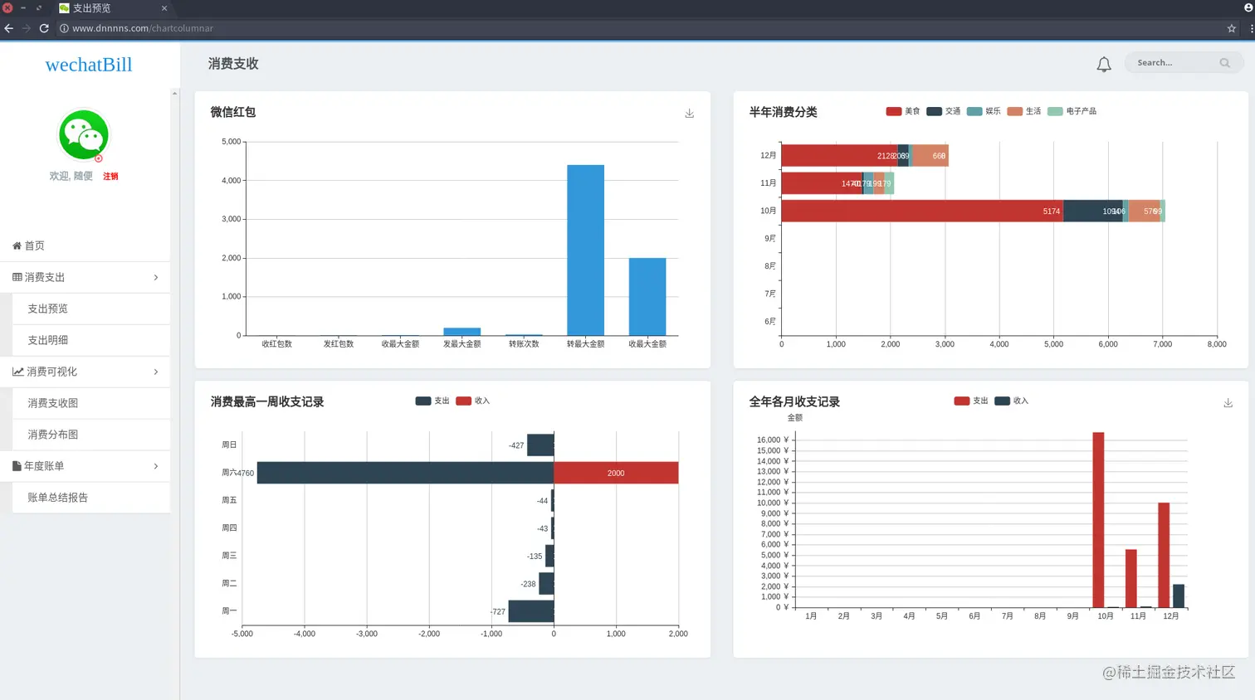Toggle the 美食 legend in 半年消费分类
Image resolution: width=1255 pixels, height=700 pixels.
click(902, 111)
